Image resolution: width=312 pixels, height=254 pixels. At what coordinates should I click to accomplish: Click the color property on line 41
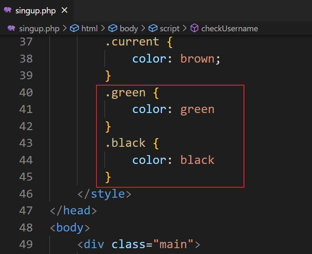click(150, 110)
